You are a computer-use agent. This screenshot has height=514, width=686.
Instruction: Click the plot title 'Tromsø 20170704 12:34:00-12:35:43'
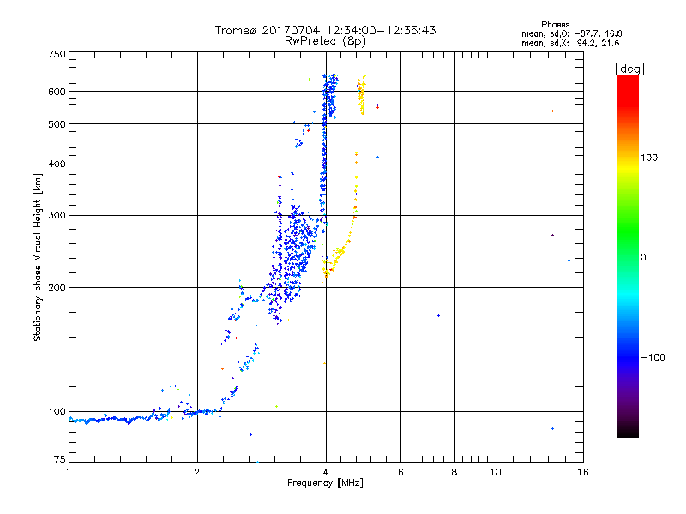coord(325,30)
